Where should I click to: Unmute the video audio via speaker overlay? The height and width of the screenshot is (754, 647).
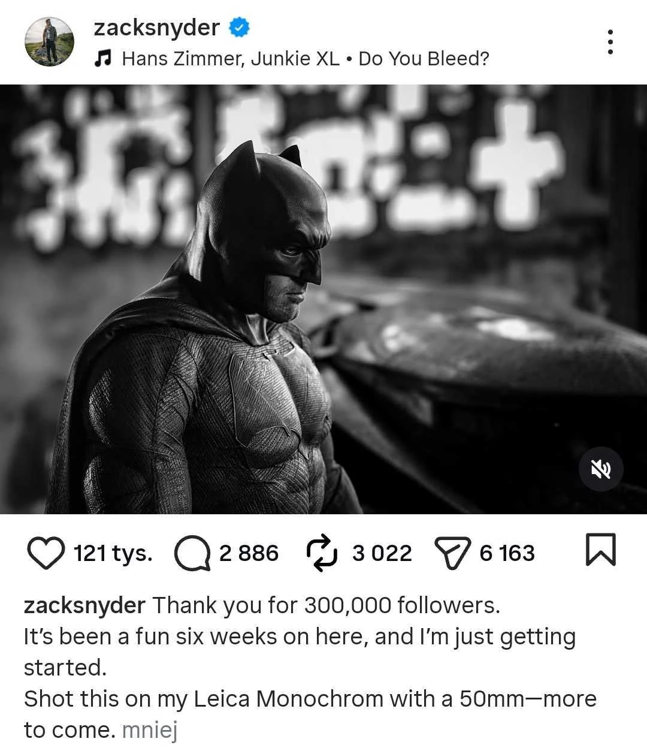[x=601, y=469]
